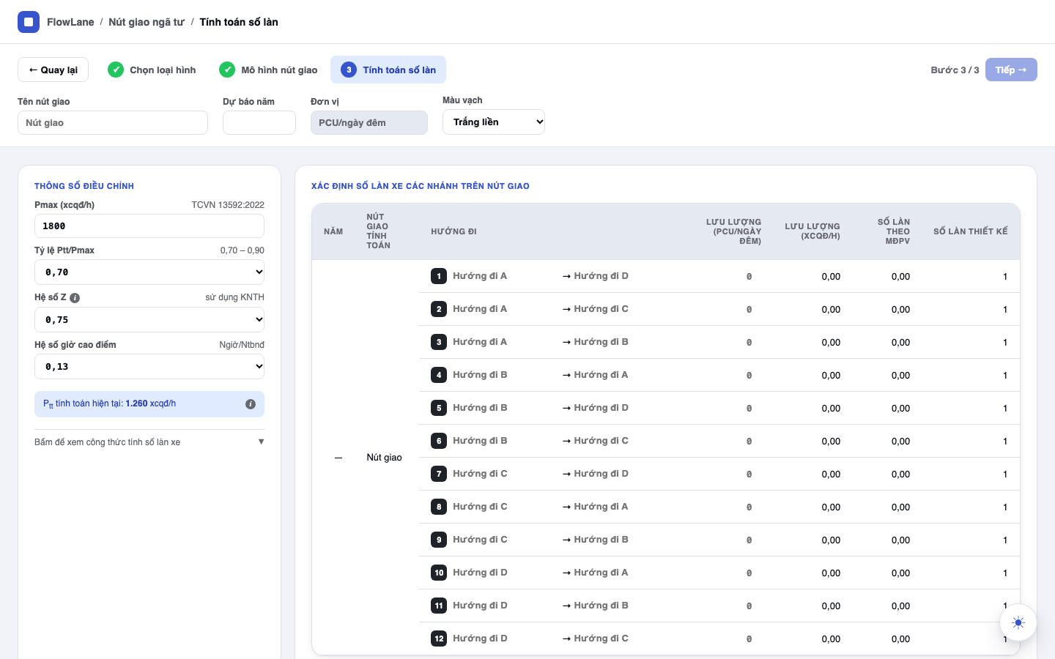Click design lane value for Hướng đi A → B
The width and height of the screenshot is (1055, 659).
pyautogui.click(x=1005, y=343)
